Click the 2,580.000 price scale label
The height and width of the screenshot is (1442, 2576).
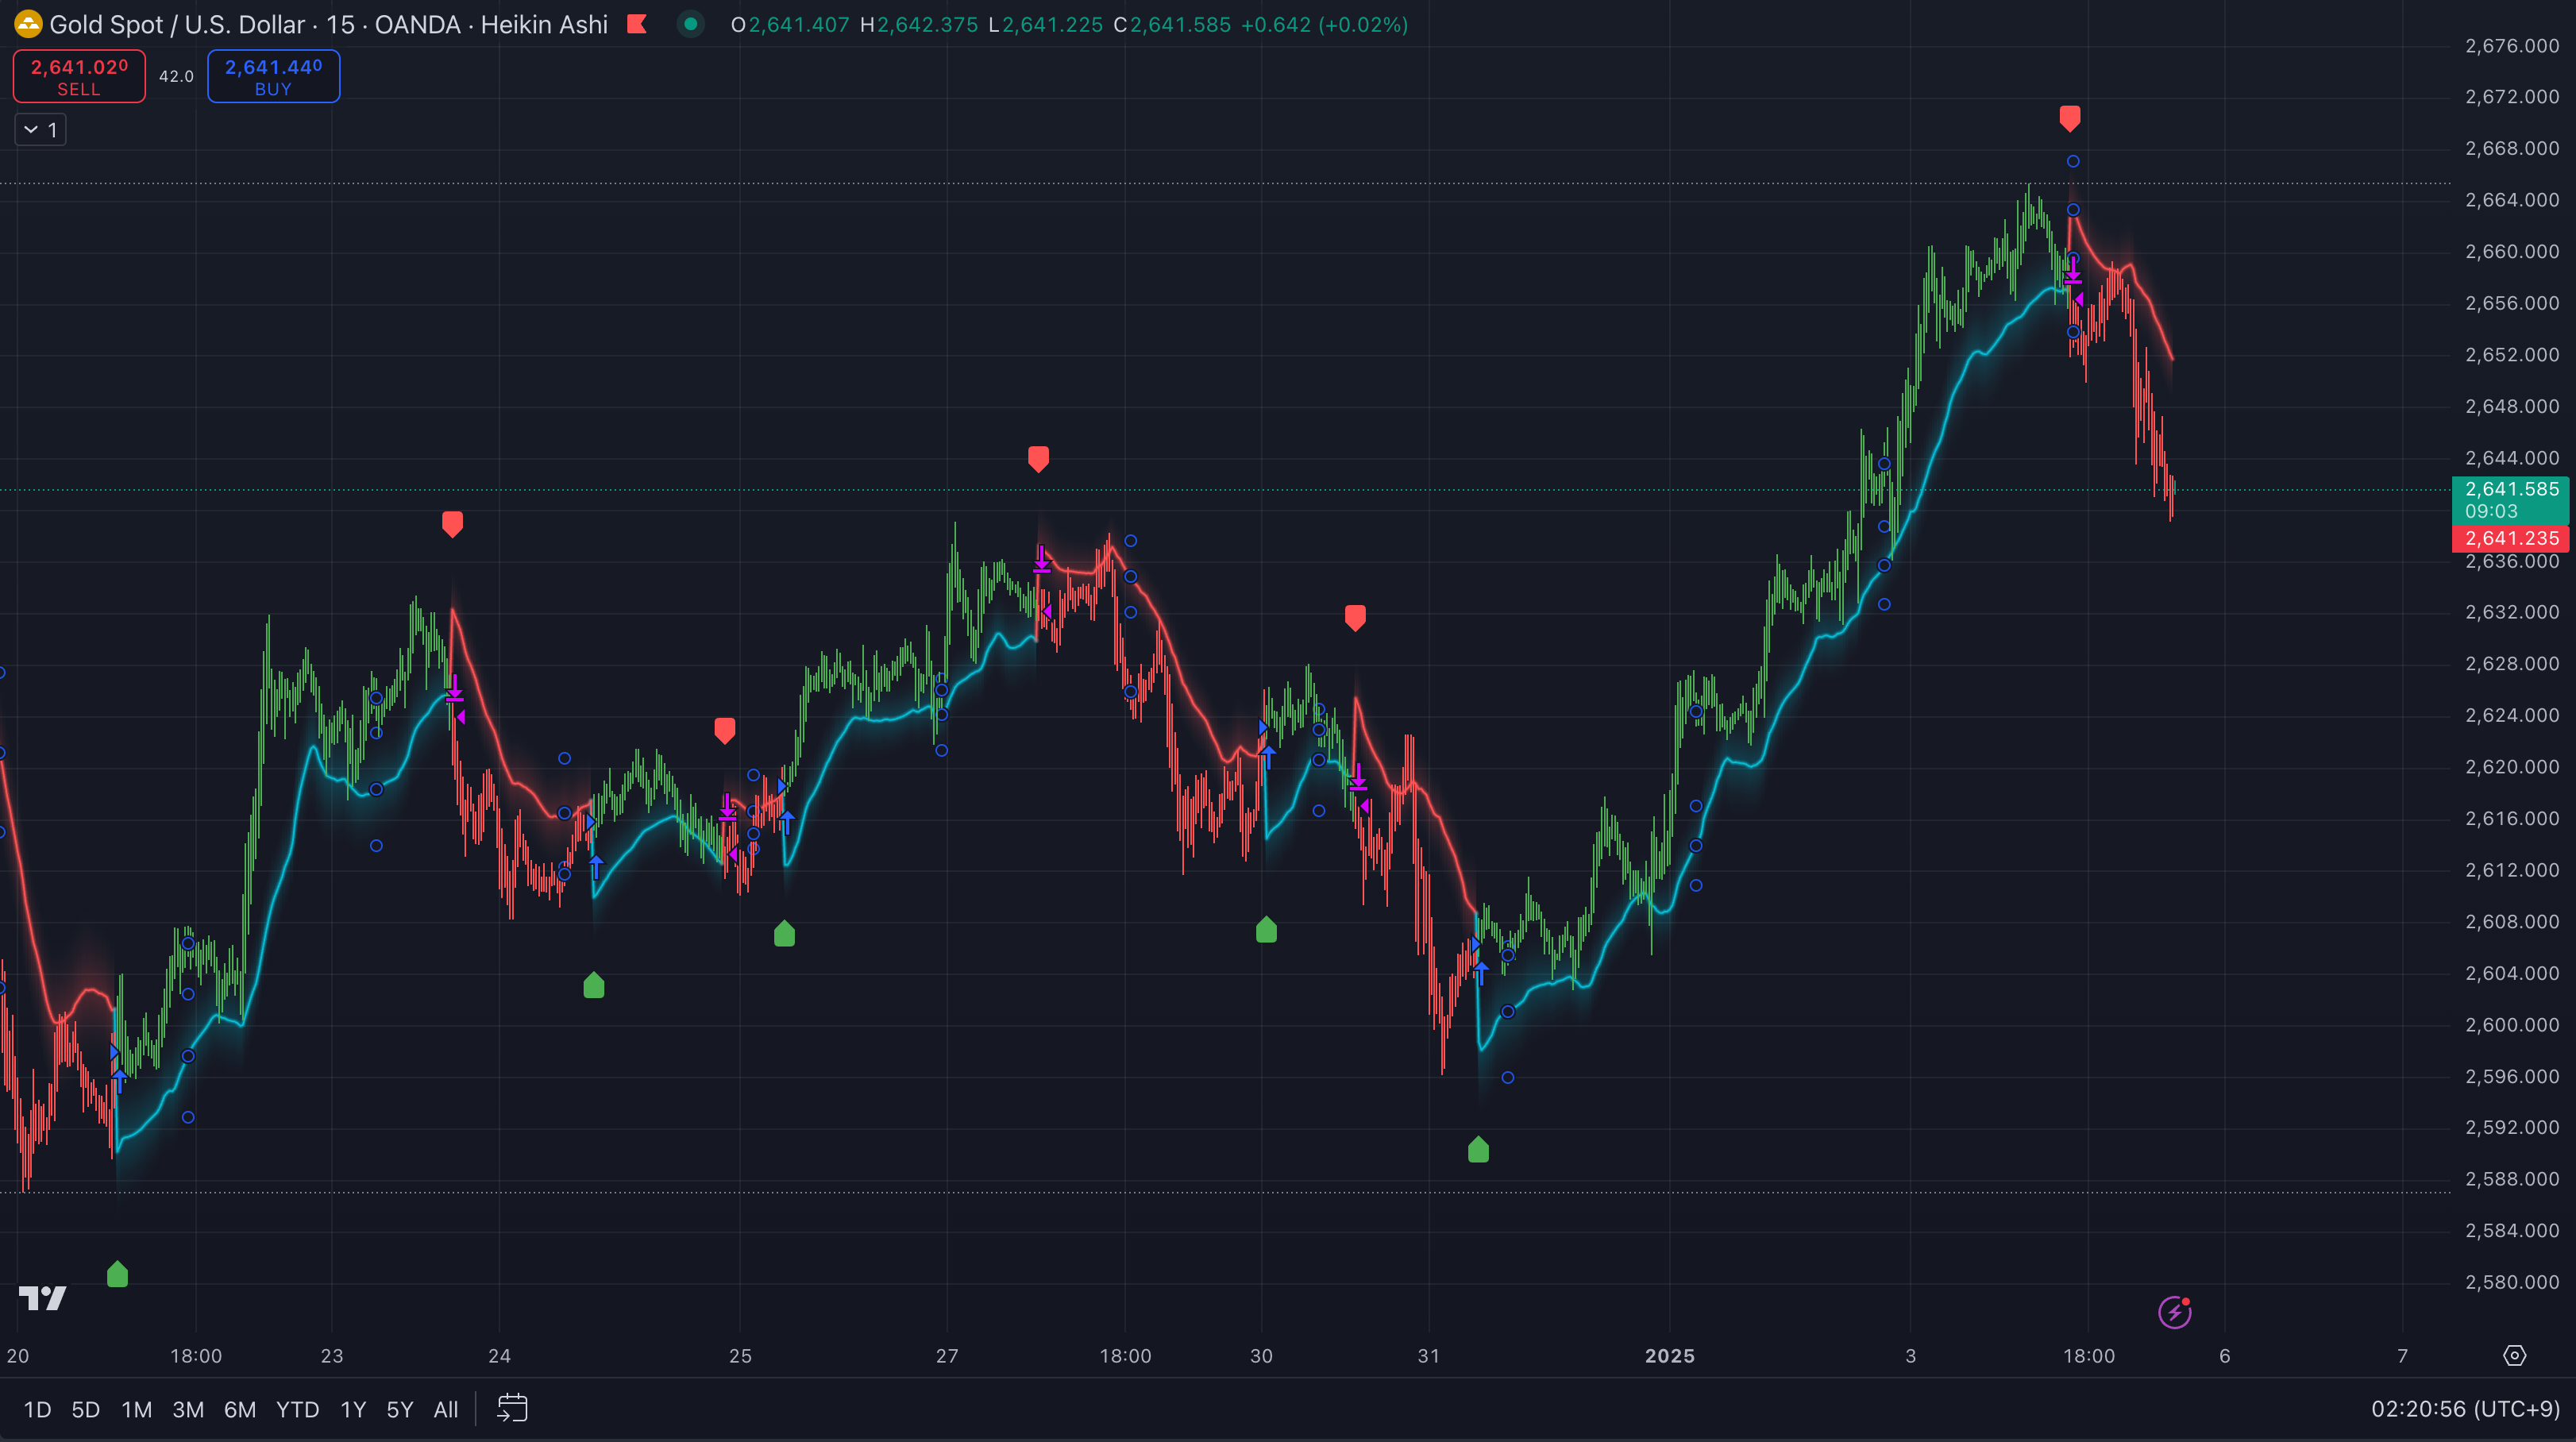pos(2512,1282)
